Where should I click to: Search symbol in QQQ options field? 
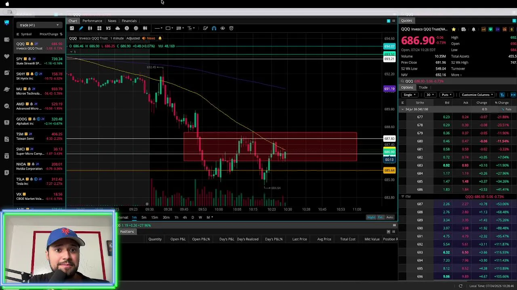[458, 81]
